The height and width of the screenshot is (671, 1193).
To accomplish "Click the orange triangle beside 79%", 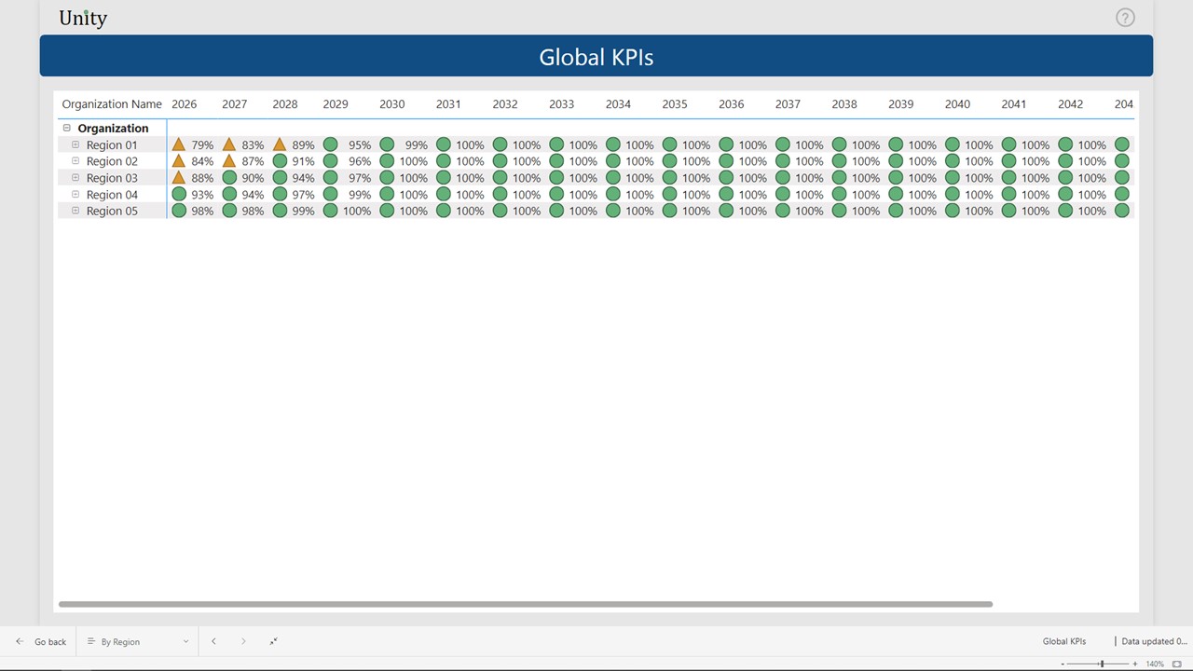I will pos(179,144).
